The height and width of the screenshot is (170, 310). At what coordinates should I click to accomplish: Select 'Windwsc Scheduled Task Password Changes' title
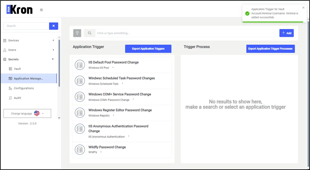click(122, 78)
